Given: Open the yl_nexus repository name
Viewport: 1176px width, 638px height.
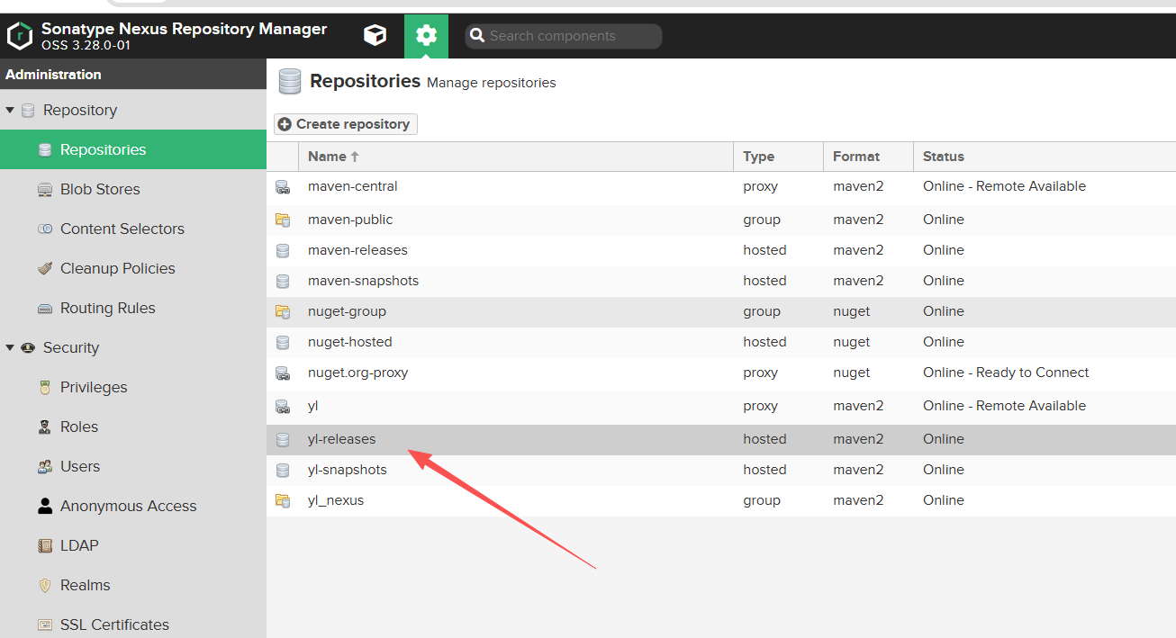Looking at the screenshot, I should 336,500.
